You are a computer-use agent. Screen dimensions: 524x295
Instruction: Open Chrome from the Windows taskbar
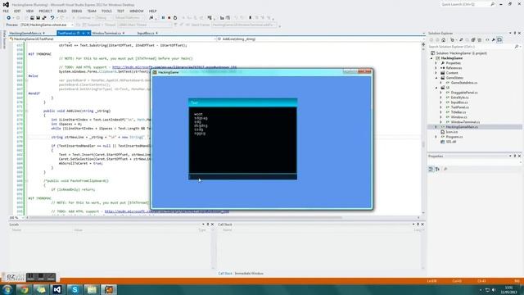pyautogui.click(x=24, y=289)
